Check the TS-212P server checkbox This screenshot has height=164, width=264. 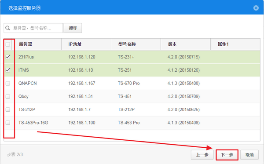8,109
